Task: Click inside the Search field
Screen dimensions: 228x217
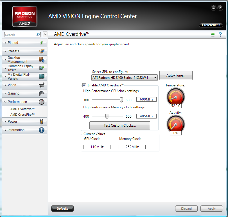Action: click(x=20, y=35)
